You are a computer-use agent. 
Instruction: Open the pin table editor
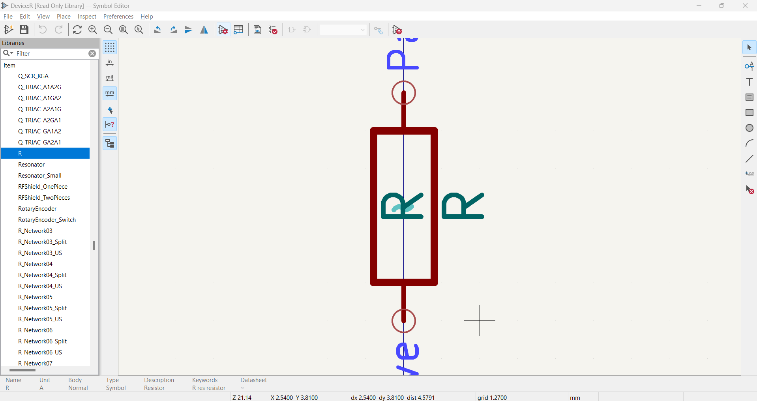click(238, 30)
